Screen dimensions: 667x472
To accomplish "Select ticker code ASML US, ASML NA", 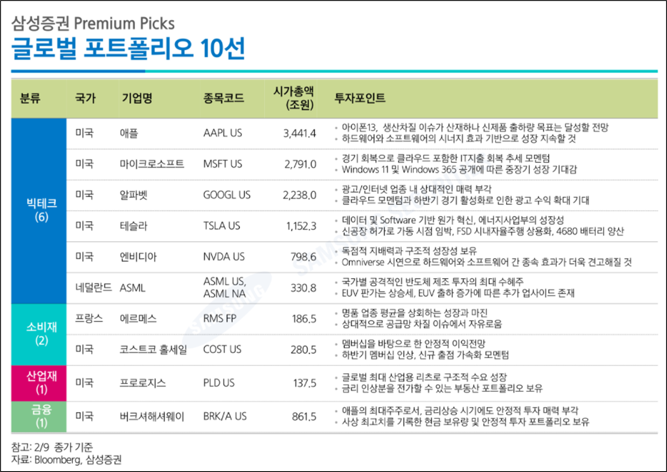I will [225, 288].
